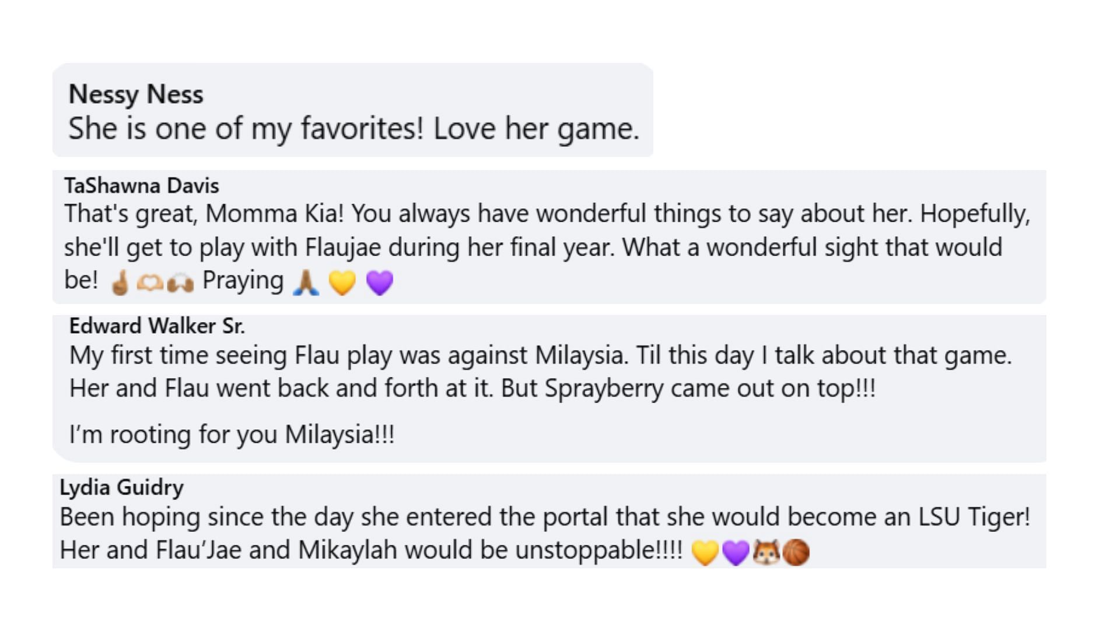1120x630 pixels.
Task: Click the raised hands emoji
Action: pos(180,282)
